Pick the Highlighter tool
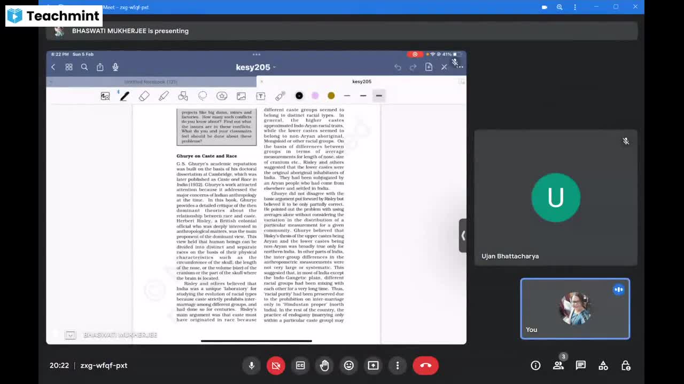 [164, 95]
